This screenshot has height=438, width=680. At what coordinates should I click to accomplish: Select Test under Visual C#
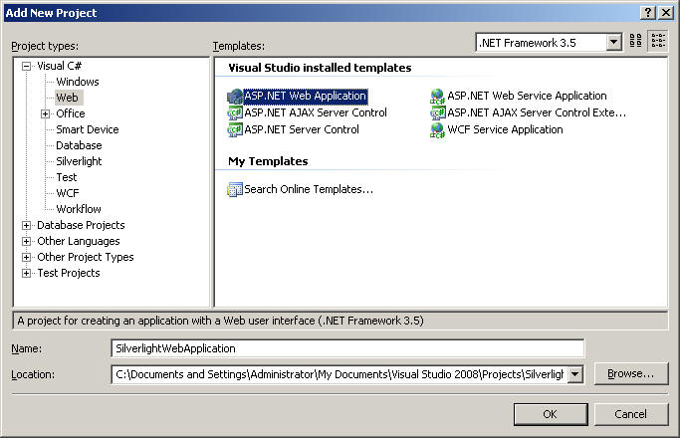coord(67,177)
